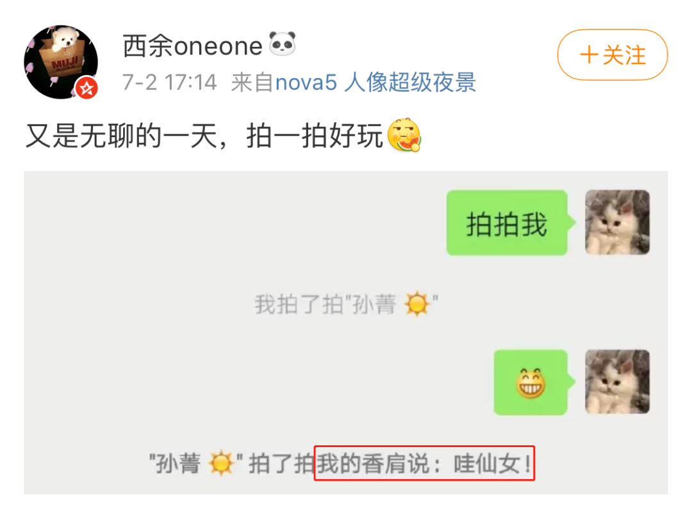Click the sun emoji in bottom message
This screenshot has width=692, height=508.
point(221,463)
